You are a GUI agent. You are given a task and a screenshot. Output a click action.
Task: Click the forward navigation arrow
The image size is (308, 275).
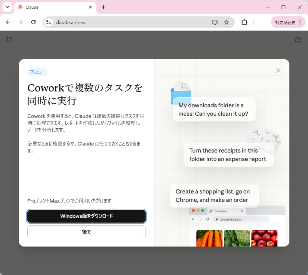(x=21, y=22)
